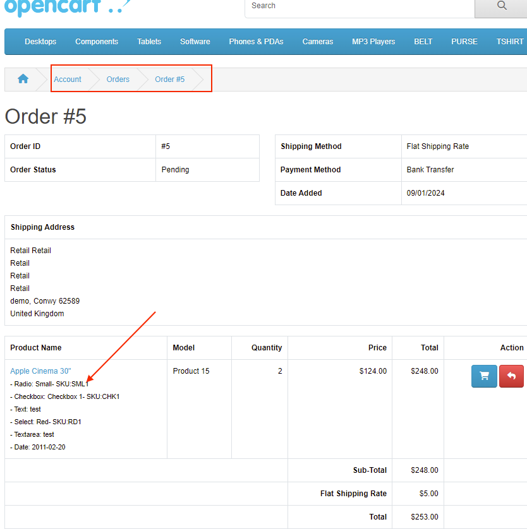This screenshot has width=527, height=529.
Task: Click the Date: 2011-02-20 option
Action: [38, 447]
